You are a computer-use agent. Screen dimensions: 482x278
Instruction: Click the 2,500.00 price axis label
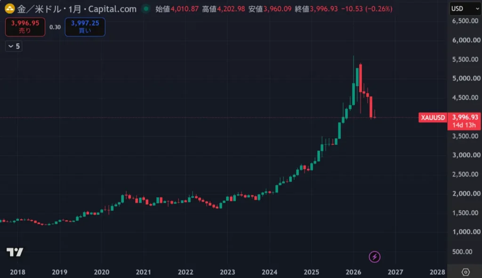pyautogui.click(x=466, y=174)
